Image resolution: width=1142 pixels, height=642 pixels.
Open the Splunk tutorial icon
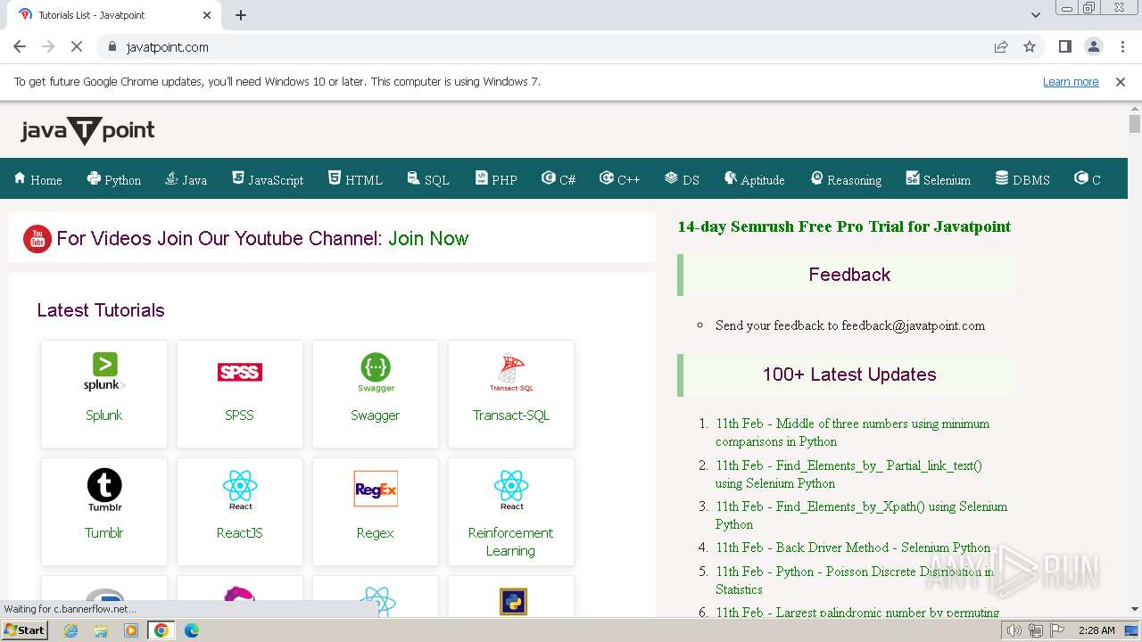click(x=104, y=372)
